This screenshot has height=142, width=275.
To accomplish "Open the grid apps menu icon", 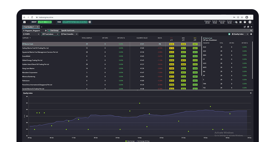I will pos(241,22).
